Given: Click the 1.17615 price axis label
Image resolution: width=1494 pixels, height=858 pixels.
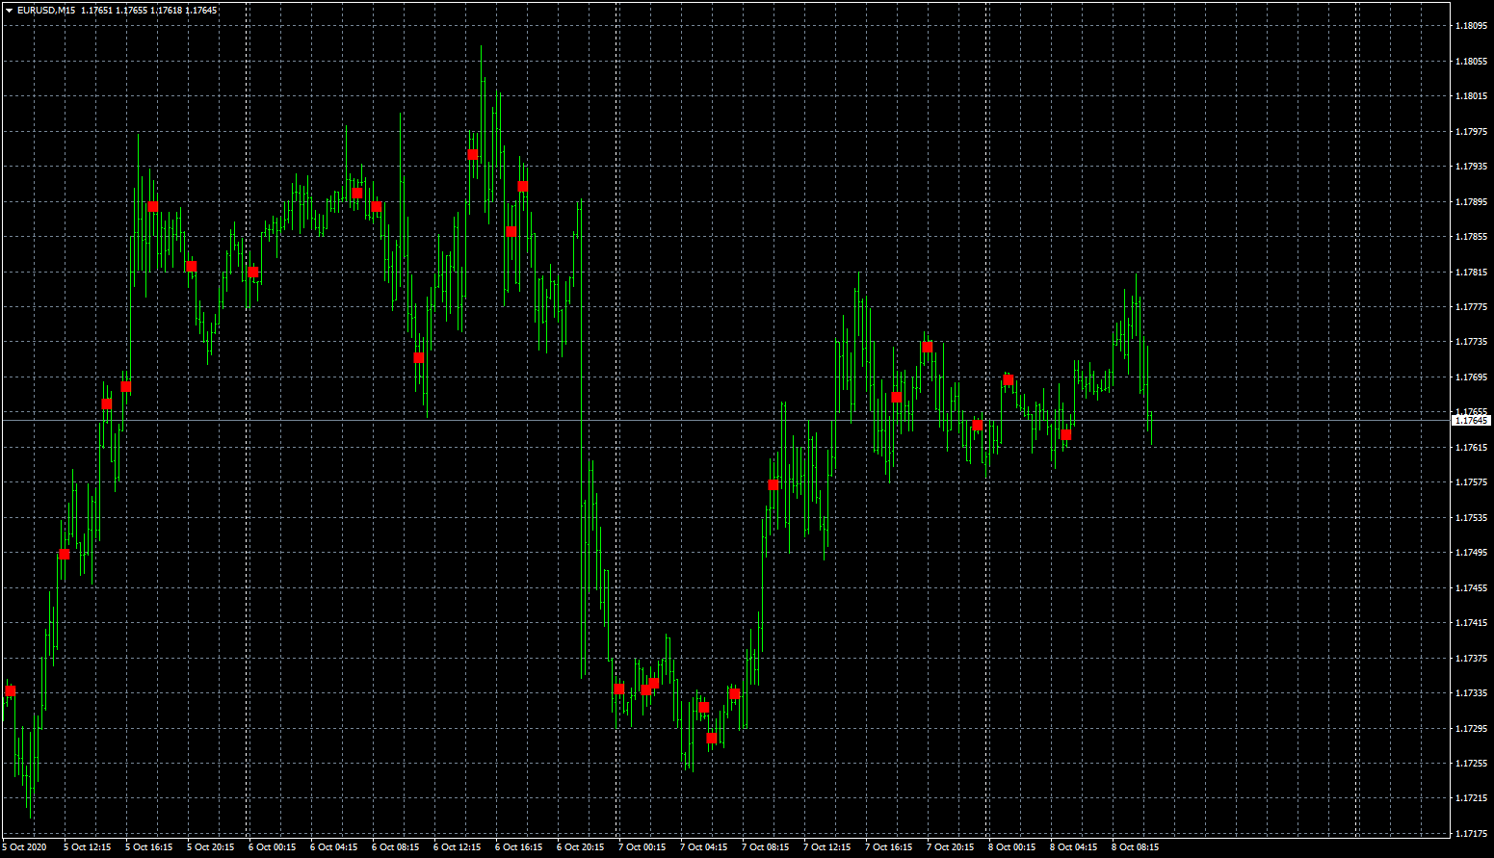Looking at the screenshot, I should click(1471, 448).
